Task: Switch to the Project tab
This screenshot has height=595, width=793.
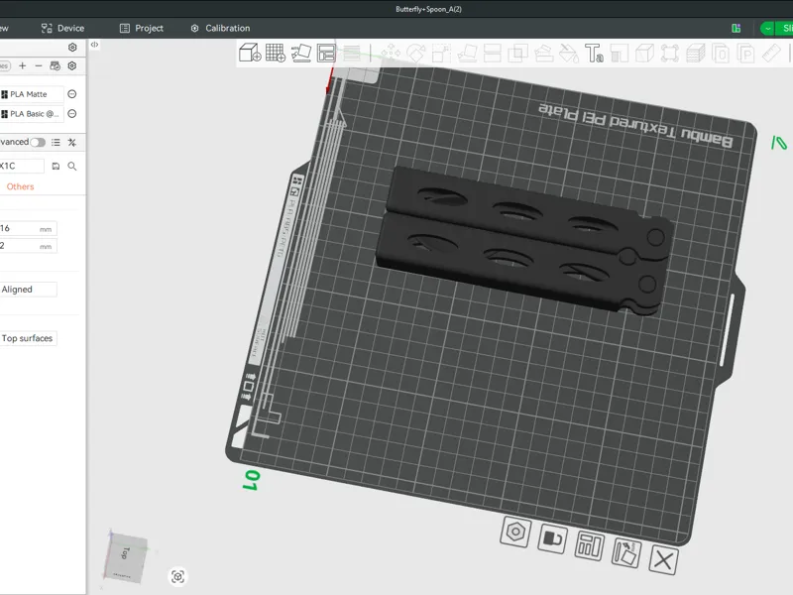Action: tap(142, 29)
